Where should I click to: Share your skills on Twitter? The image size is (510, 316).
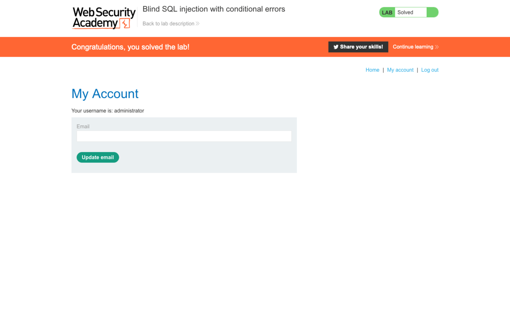point(358,47)
